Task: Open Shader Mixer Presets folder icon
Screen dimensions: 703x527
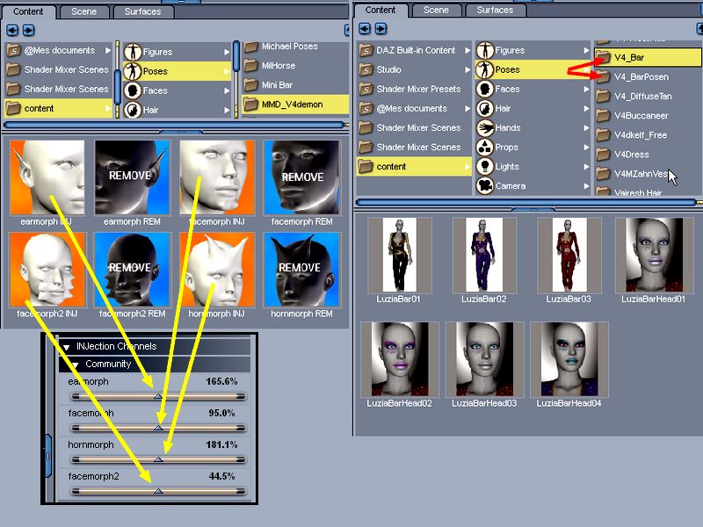Action: point(366,90)
